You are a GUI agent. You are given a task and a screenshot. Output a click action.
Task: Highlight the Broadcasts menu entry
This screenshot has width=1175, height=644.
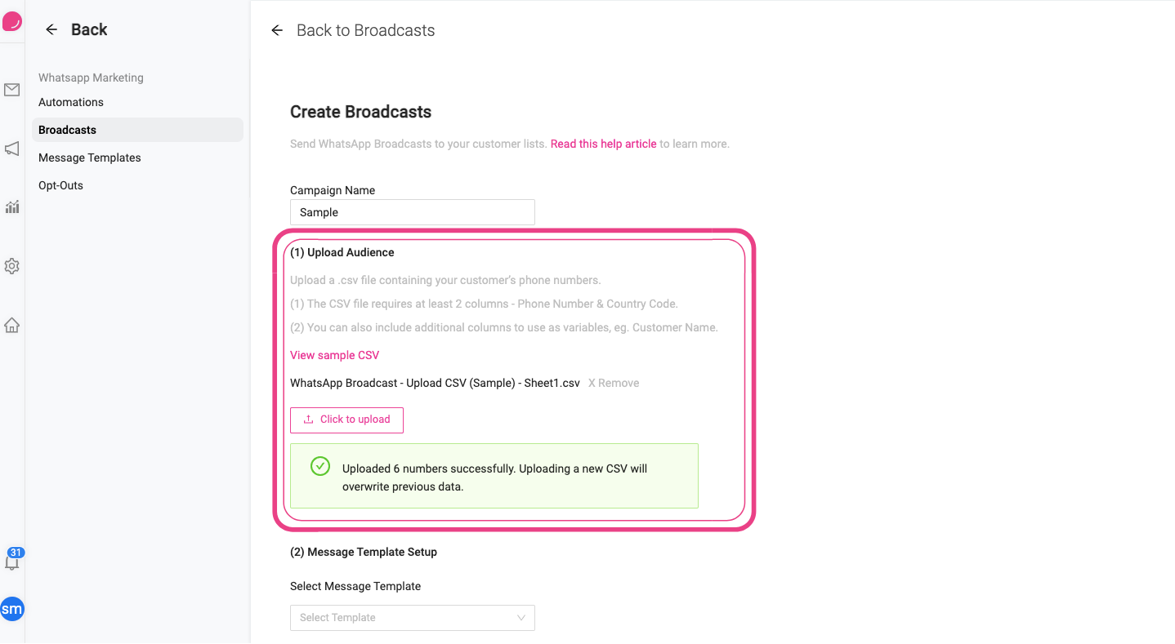(x=67, y=129)
